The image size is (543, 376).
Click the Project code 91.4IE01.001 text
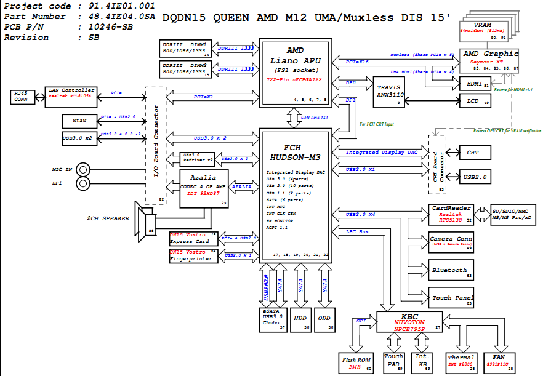[79, 6]
